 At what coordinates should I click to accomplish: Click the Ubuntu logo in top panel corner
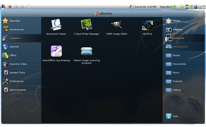tap(3, 7)
